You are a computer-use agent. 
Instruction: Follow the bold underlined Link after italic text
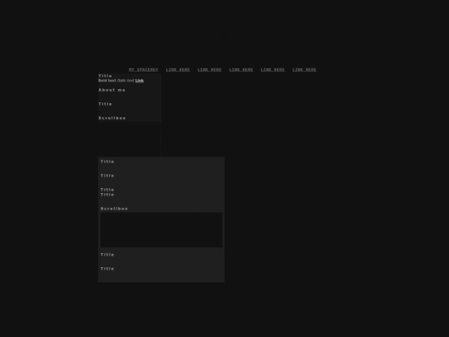(x=140, y=81)
